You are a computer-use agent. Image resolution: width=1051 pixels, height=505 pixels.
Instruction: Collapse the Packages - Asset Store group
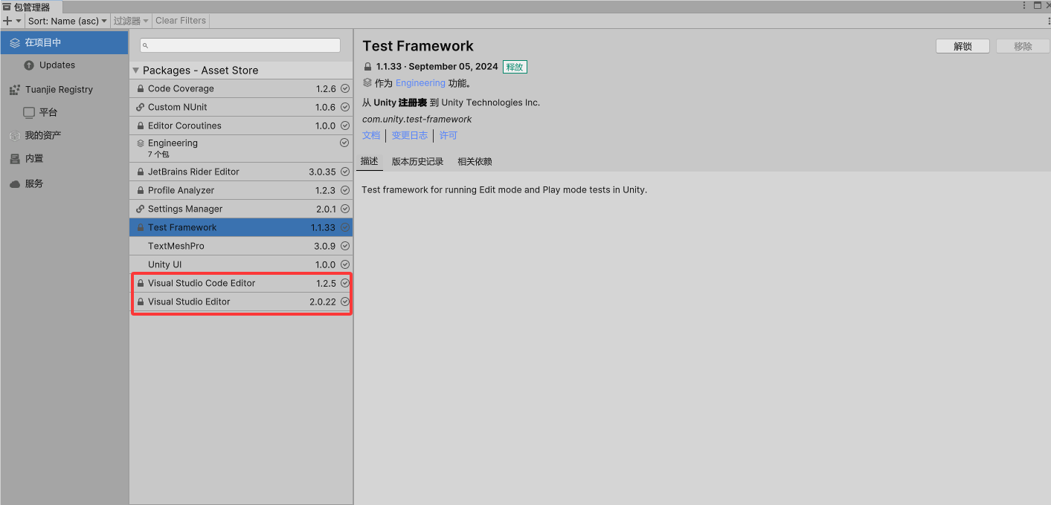(x=136, y=71)
